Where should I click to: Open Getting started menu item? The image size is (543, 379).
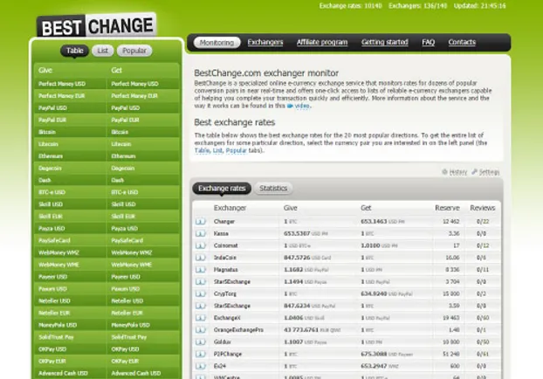point(385,42)
